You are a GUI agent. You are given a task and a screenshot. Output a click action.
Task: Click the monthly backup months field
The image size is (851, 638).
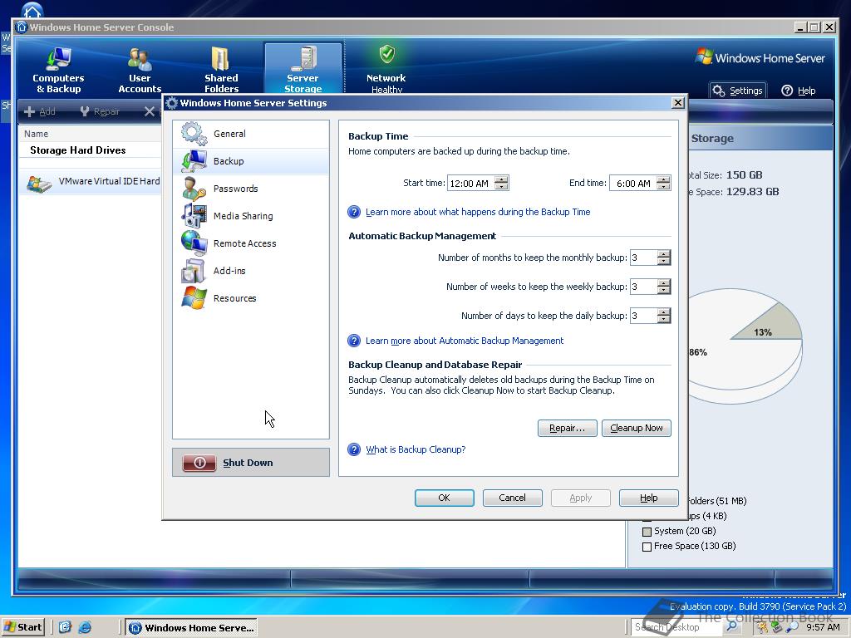[x=644, y=258]
